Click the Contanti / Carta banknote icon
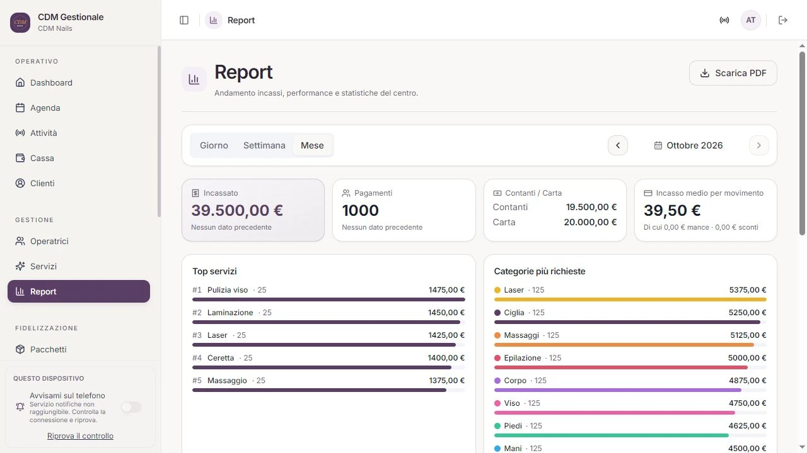This screenshot has height=453, width=807. pyautogui.click(x=497, y=193)
